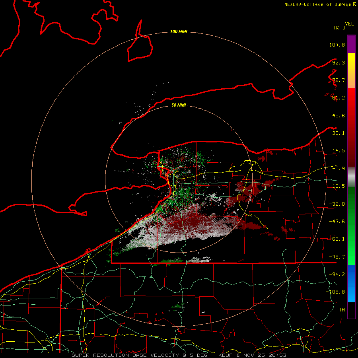Click the -32.0 value on velocity scale
The image size is (358, 358).
pos(337,204)
